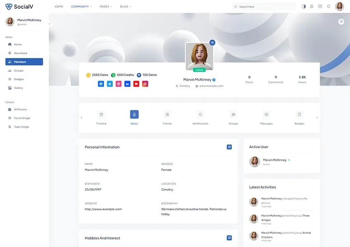Open the Facebook profile icon
The width and height of the screenshot is (350, 247).
pos(101,84)
